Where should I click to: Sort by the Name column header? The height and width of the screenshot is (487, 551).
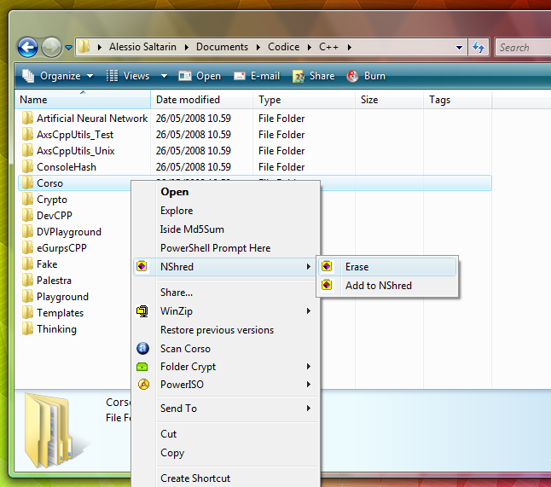click(83, 100)
